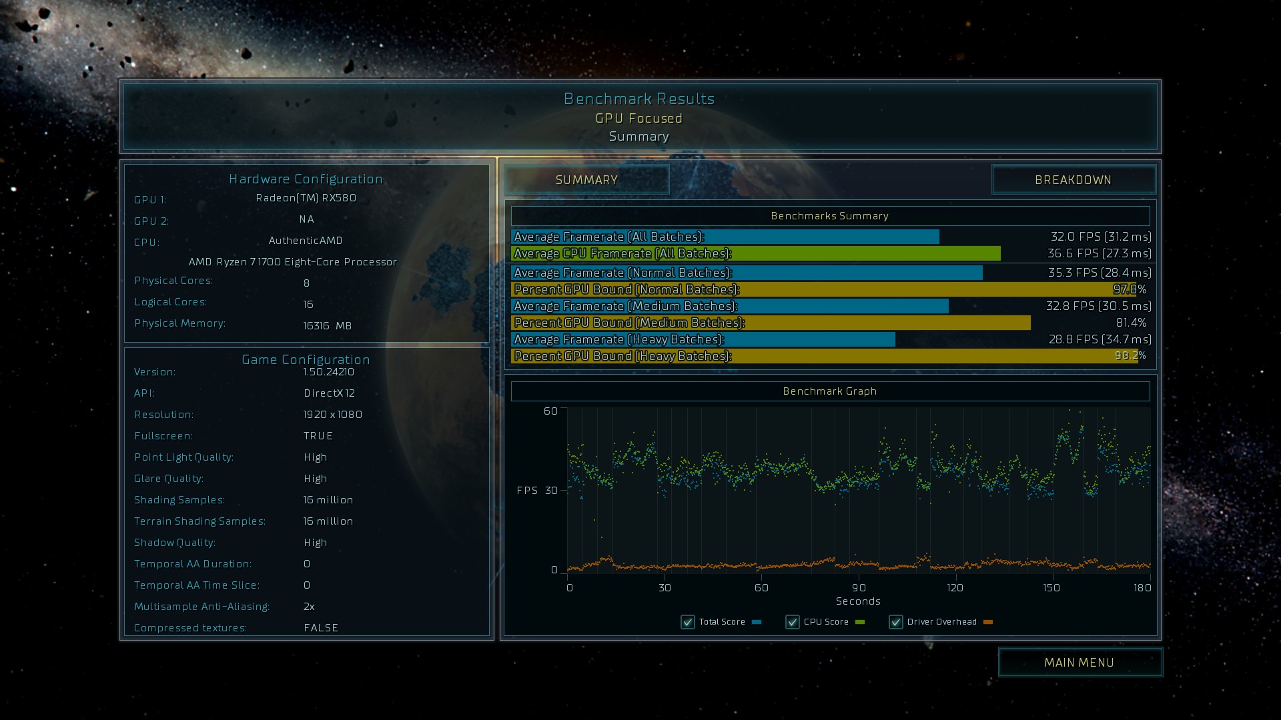1281x720 pixels.
Task: Select the Average CPU Framerate green bar
Action: pyautogui.click(x=755, y=253)
